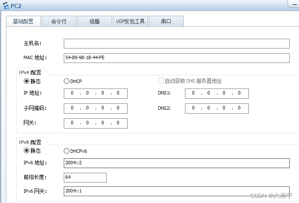The image size is (299, 203).
Task: Click the IPv6 配置 group label
Action: click(x=30, y=142)
